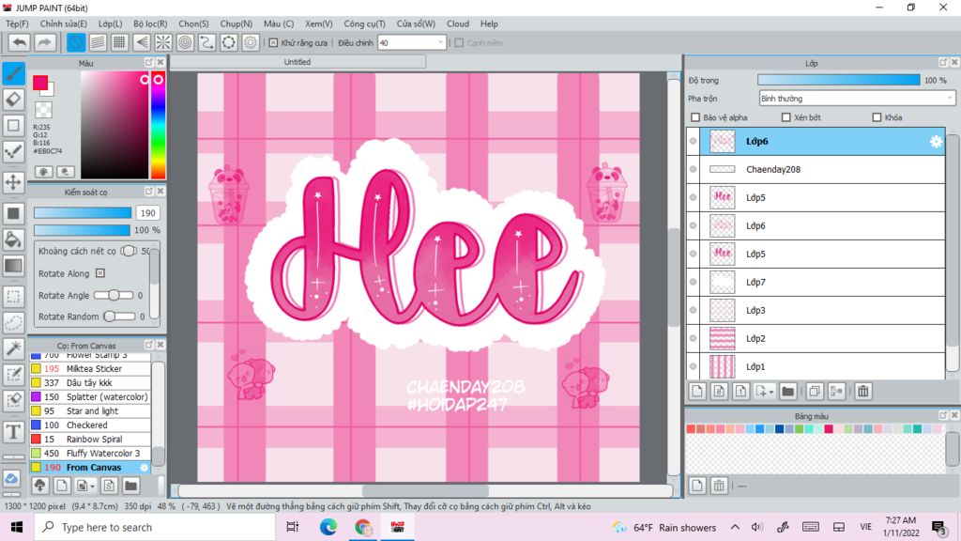This screenshot has width=961, height=541.
Task: Select the solid square Fill tool
Action: click(13, 213)
